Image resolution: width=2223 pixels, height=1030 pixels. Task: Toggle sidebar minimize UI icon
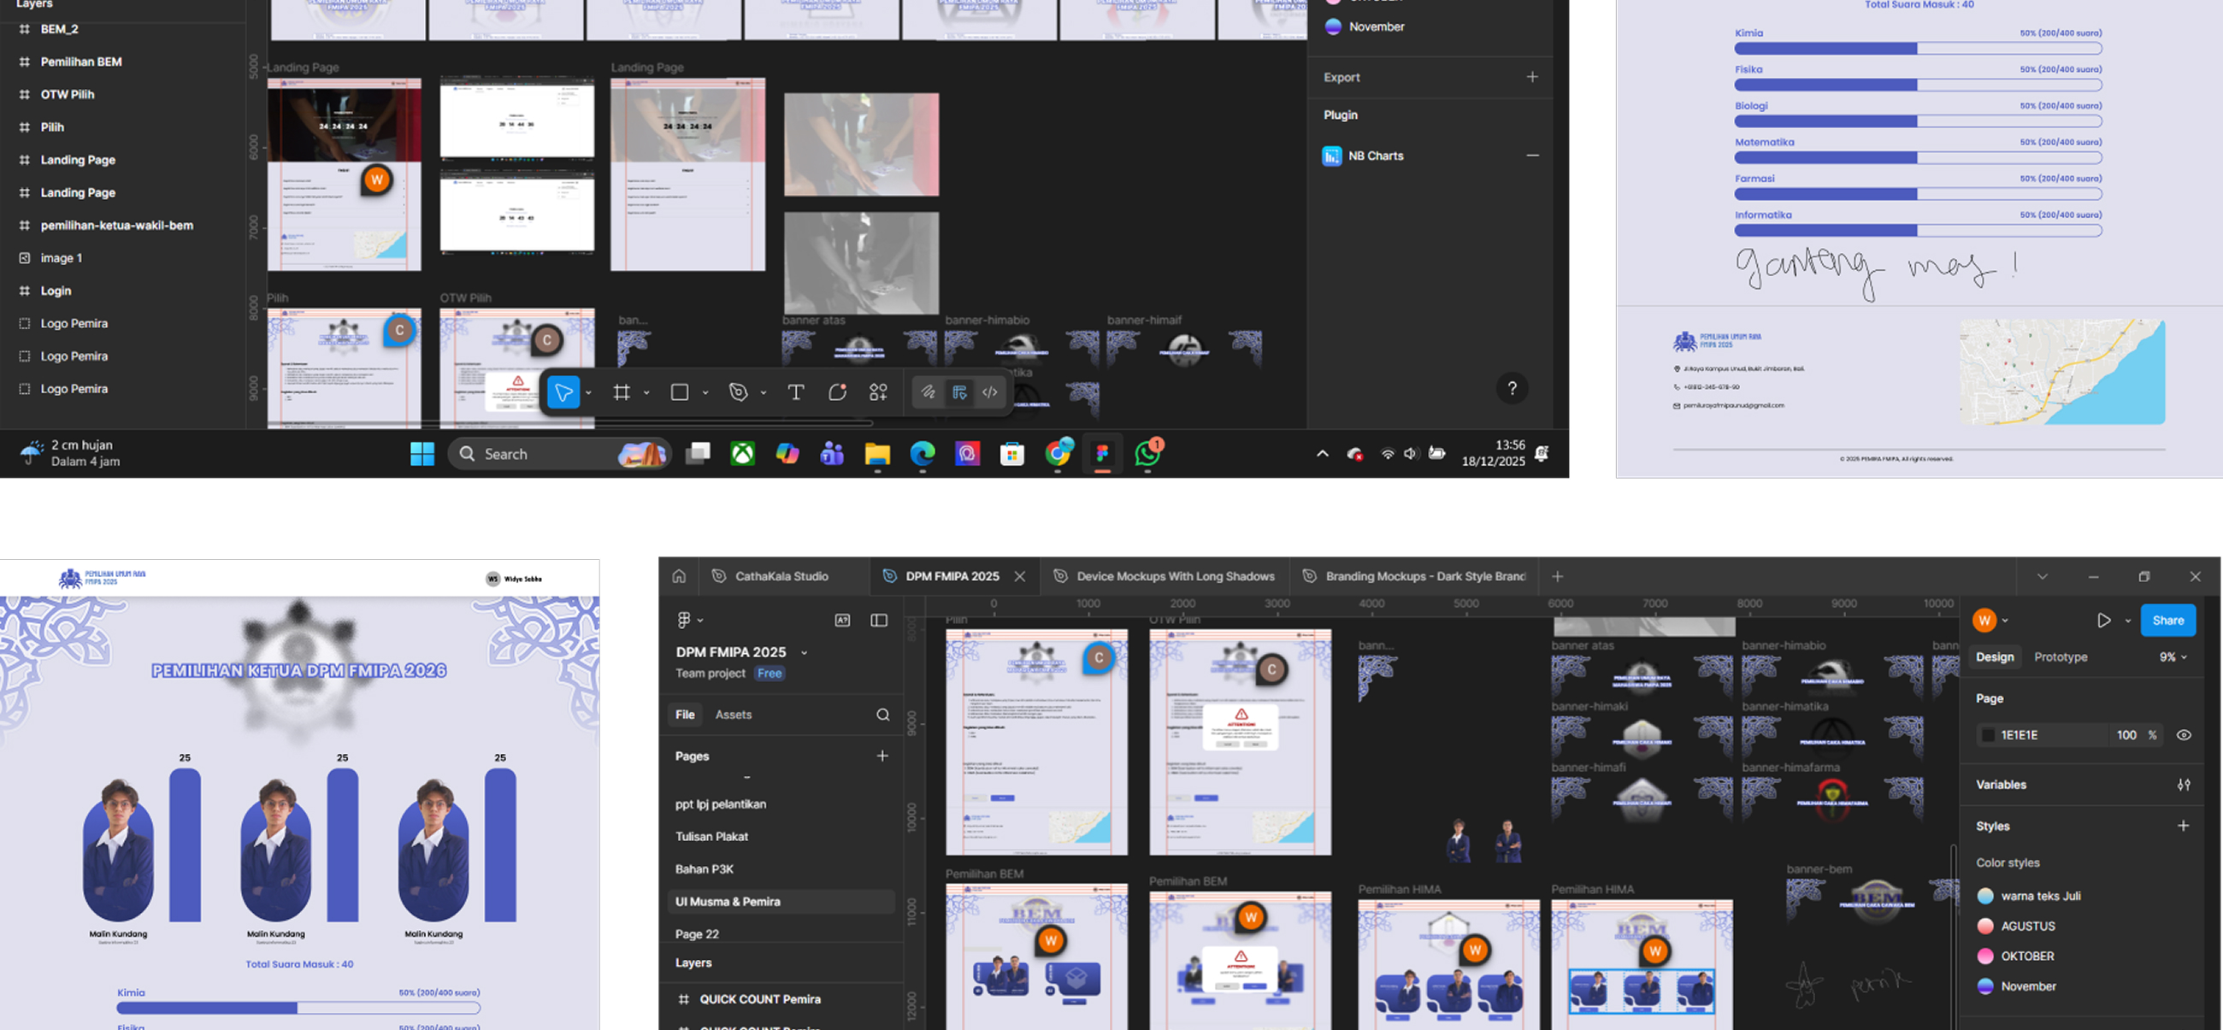pos(878,621)
